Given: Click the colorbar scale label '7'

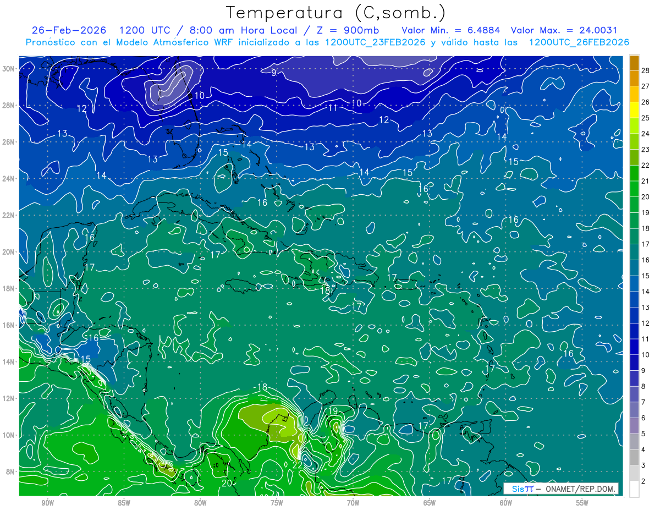Looking at the screenshot, I should pyautogui.click(x=643, y=403).
